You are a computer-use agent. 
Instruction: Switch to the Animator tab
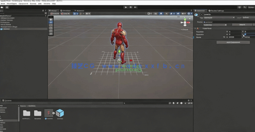click(79, 11)
